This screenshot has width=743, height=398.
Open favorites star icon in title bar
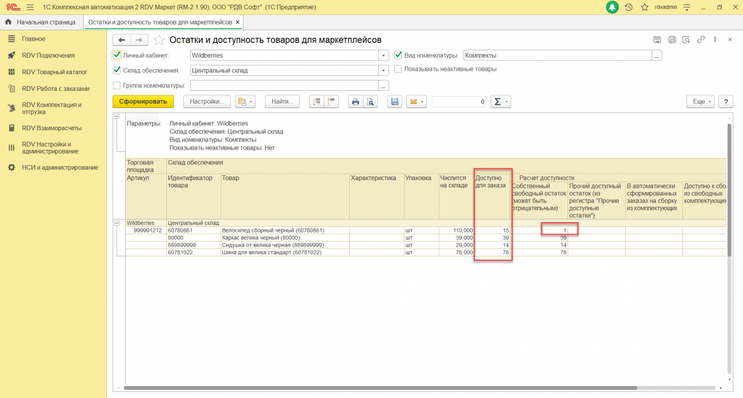click(645, 7)
